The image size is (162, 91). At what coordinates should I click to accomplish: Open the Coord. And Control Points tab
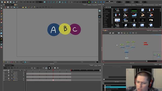click(x=149, y=5)
